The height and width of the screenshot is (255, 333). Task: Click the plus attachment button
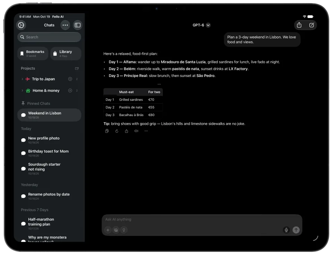coord(108,230)
